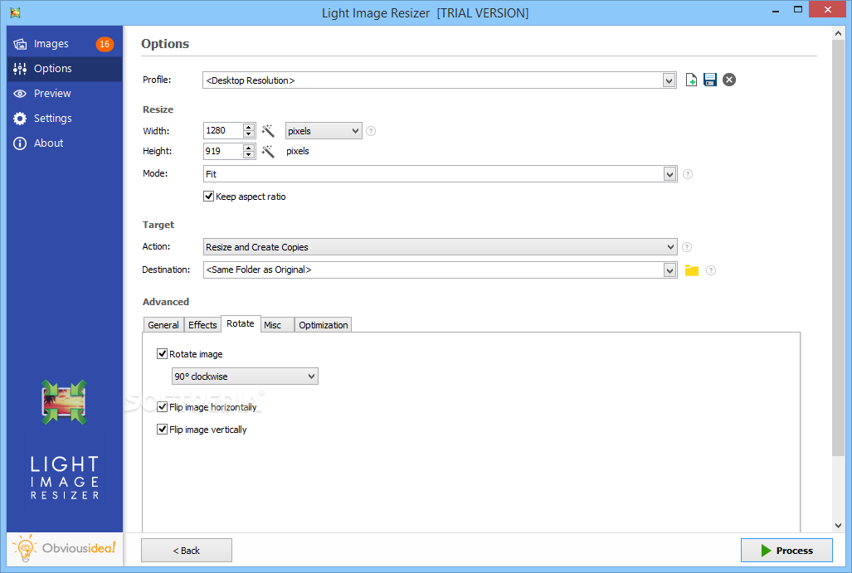This screenshot has height=573, width=852.
Task: Click the magic wand next to Height
Action: point(268,151)
